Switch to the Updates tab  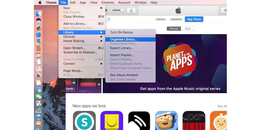pyautogui.click(x=176, y=19)
